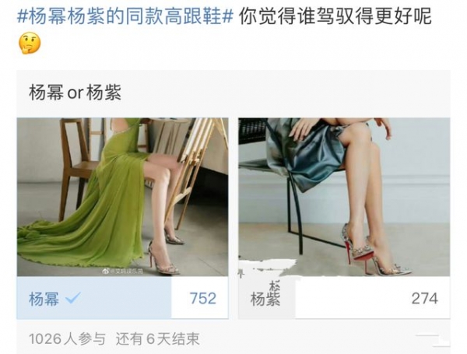This screenshot has width=467, height=354.
Task: Click the 274 vote count
Action: click(424, 298)
